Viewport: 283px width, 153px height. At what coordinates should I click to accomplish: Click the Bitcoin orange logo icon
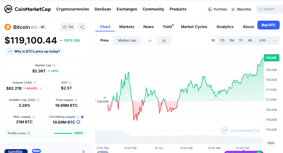click(8, 27)
